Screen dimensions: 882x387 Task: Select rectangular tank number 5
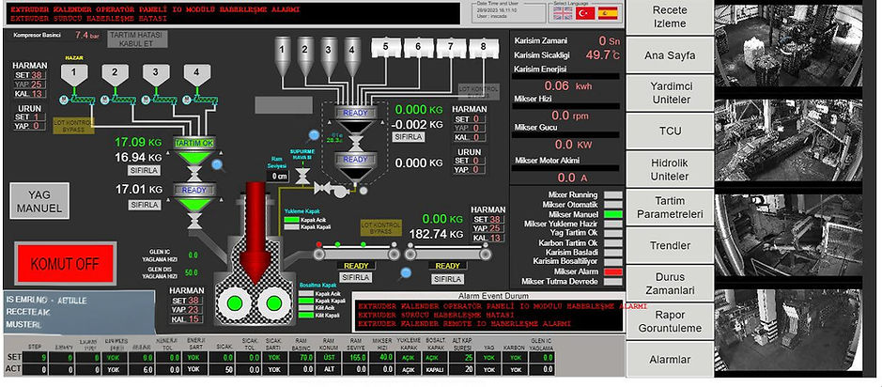(x=386, y=46)
